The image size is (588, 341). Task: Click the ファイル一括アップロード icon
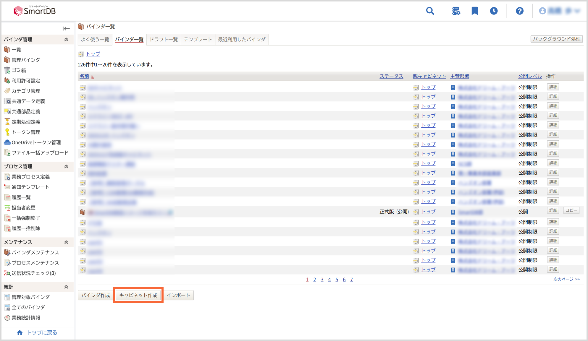pos(7,153)
